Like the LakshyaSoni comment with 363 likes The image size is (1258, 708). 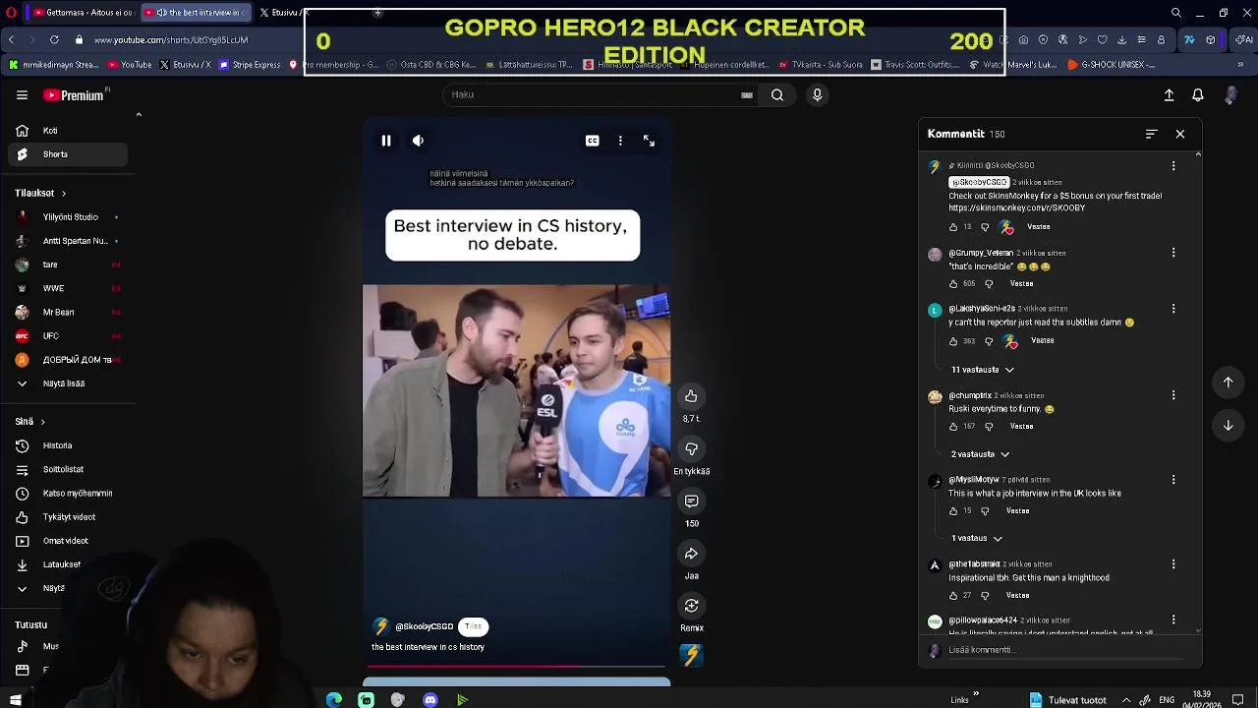coord(953,341)
